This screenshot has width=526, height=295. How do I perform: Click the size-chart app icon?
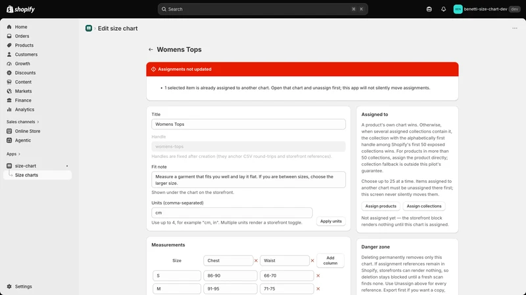click(x=9, y=166)
